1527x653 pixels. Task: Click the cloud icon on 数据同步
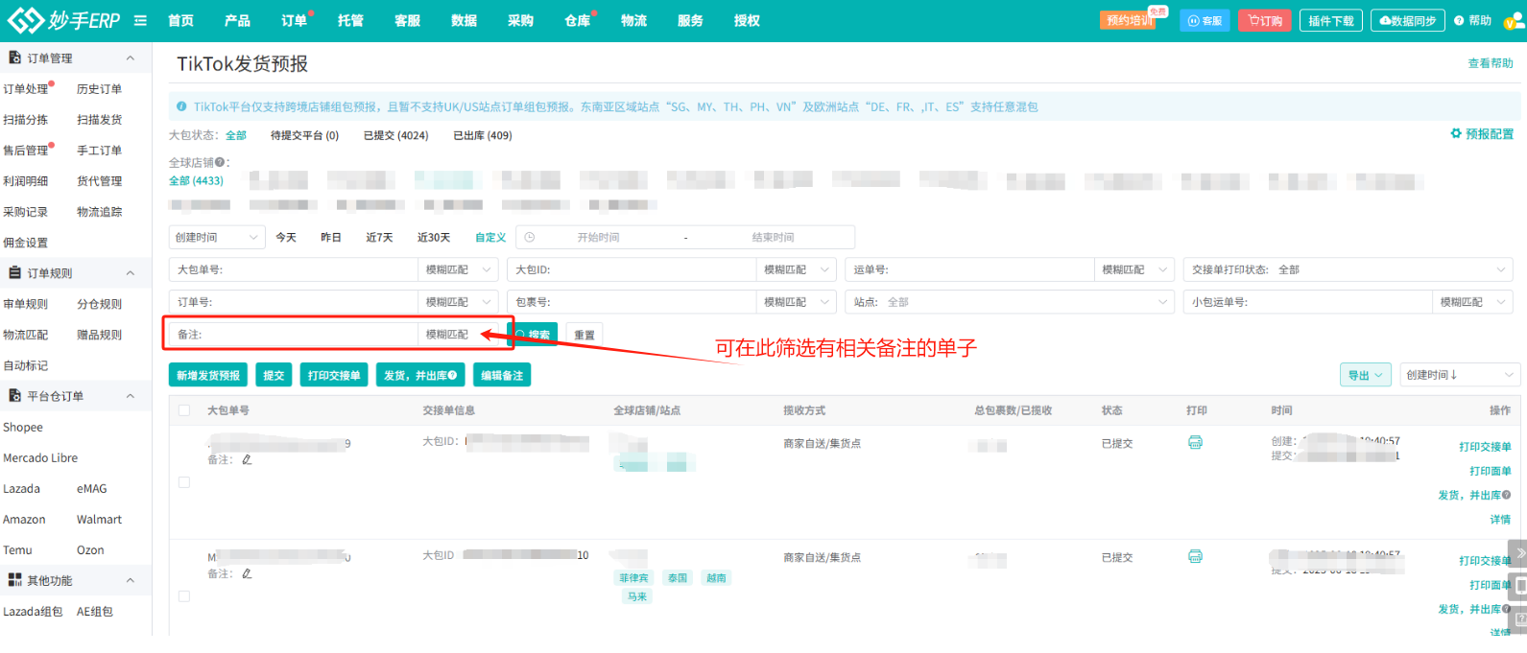[1385, 20]
